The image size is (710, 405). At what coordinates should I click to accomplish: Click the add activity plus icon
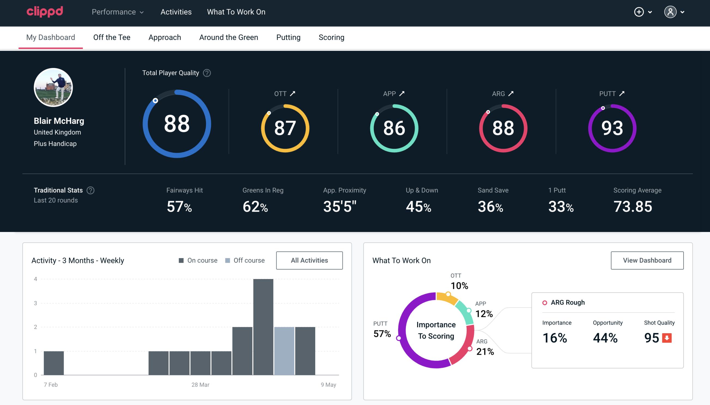coord(639,12)
